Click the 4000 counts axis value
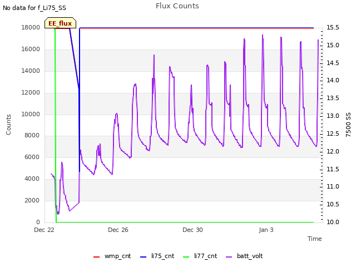 [x=32, y=179]
